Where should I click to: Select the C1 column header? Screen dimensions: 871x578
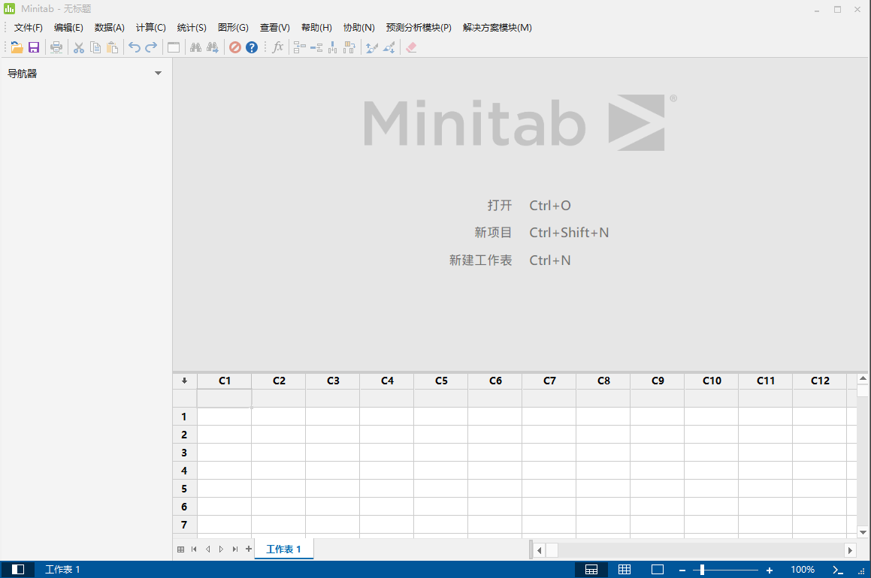[x=225, y=381]
